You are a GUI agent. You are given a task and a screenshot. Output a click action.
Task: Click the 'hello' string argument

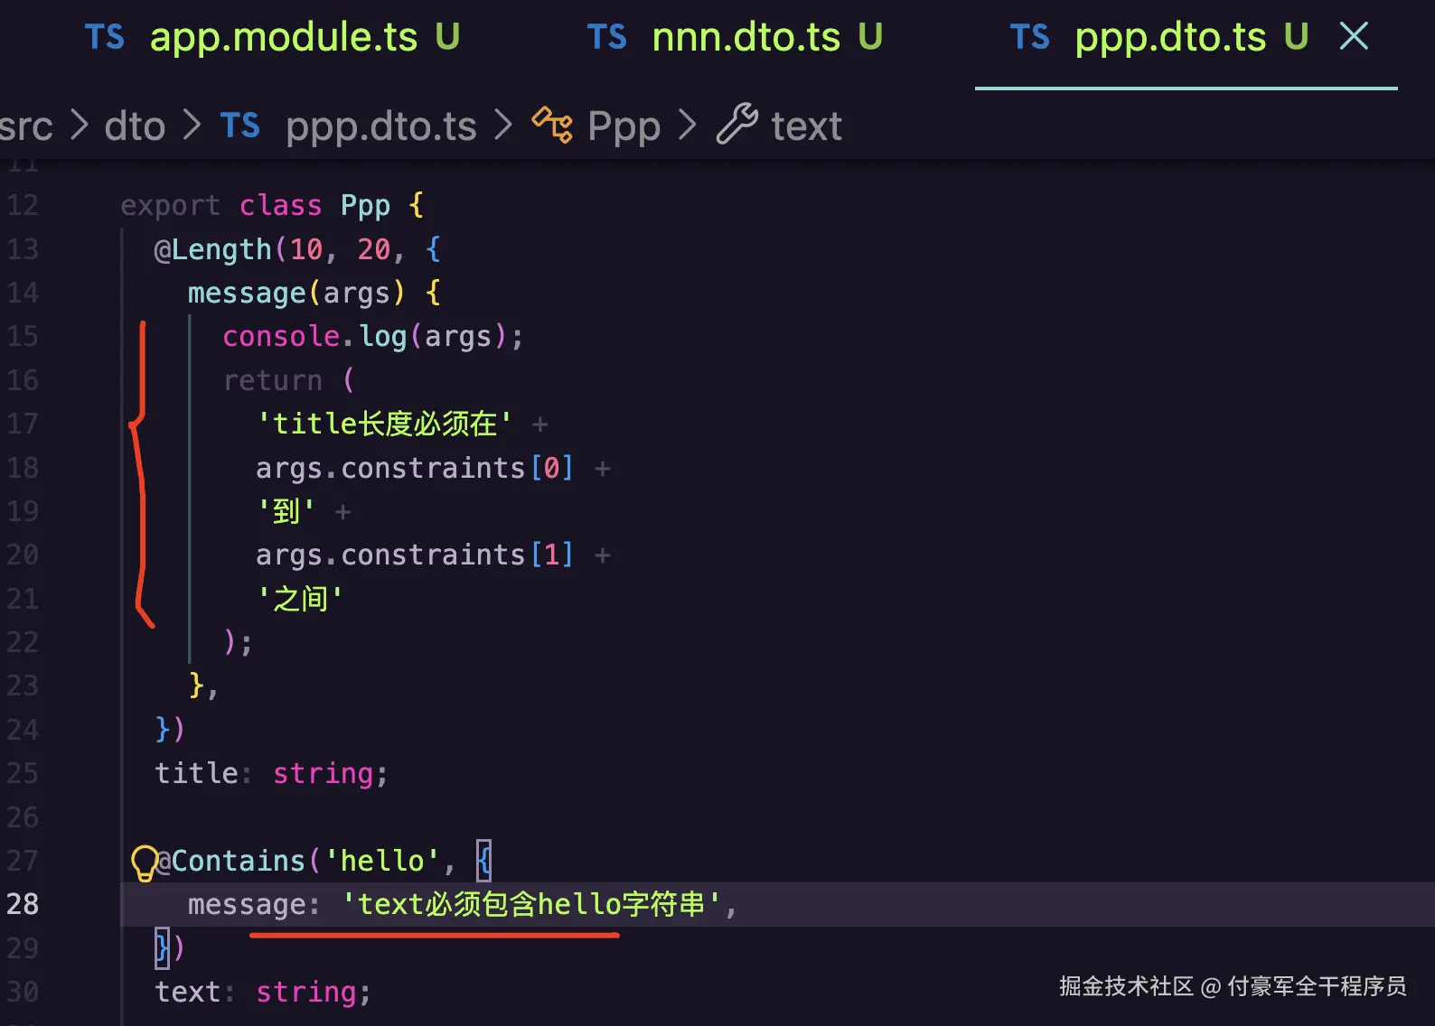tap(382, 861)
